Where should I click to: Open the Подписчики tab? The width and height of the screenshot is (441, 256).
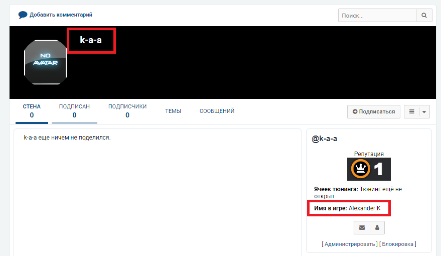point(127,111)
